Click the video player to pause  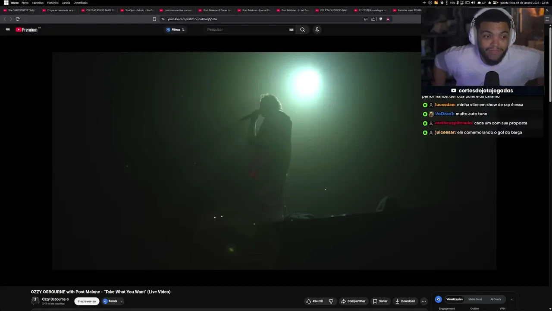274,161
